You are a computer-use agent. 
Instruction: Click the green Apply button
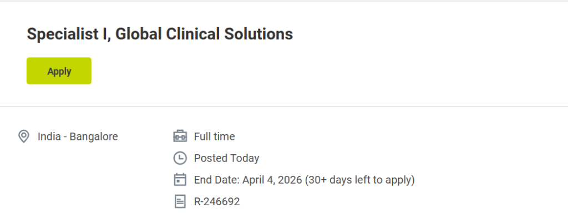tap(59, 71)
